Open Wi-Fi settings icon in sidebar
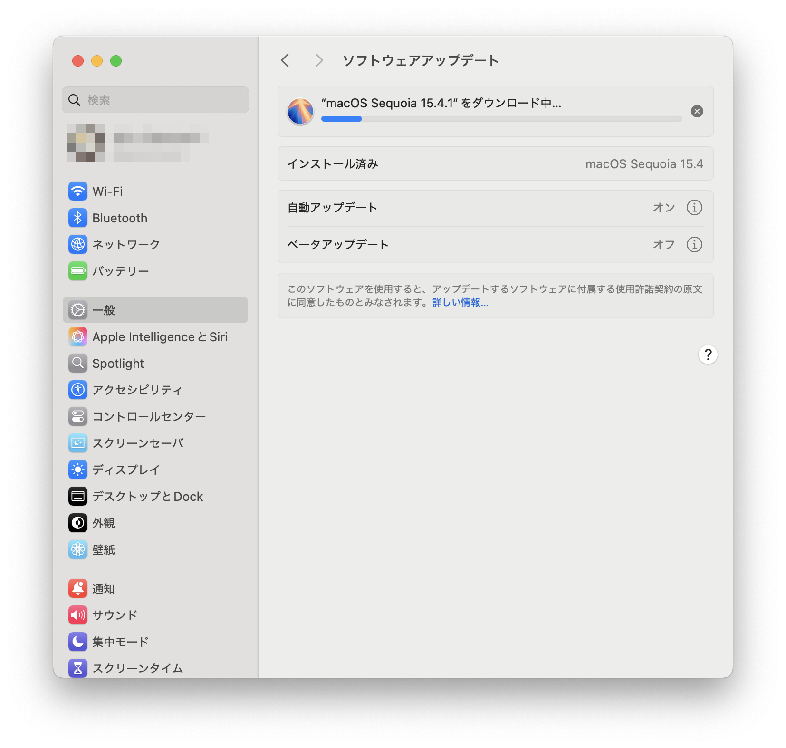 [x=78, y=192]
